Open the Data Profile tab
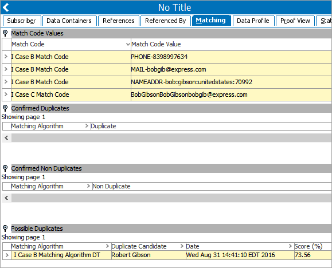The width and height of the screenshot is (332, 268). click(x=253, y=21)
